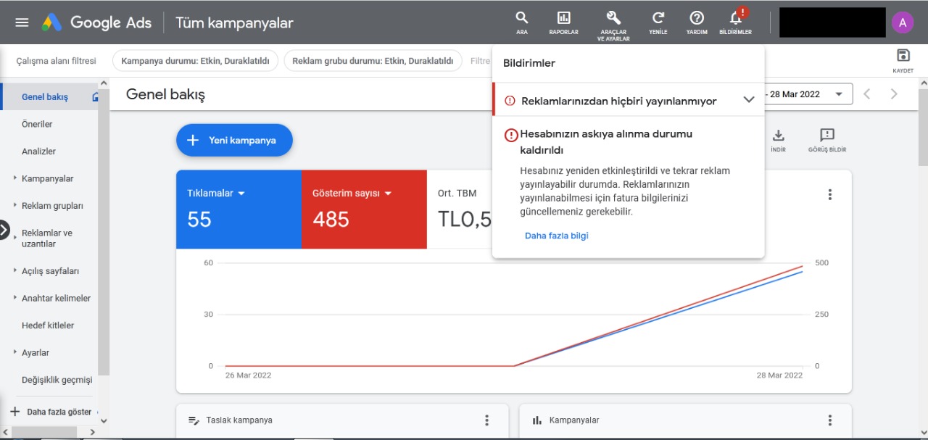
Task: Open the Yardım help icon
Action: pyautogui.click(x=697, y=22)
